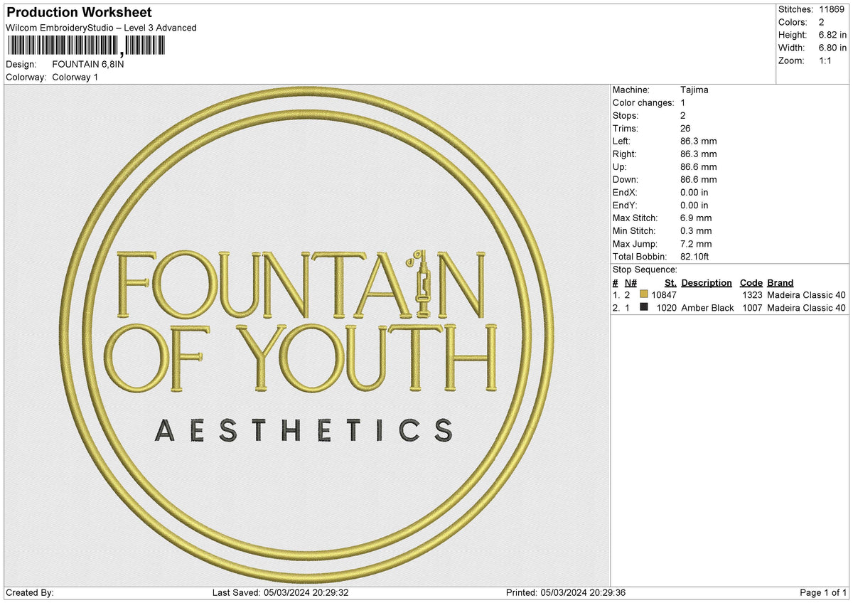This screenshot has width=853, height=603.
Task: Click the Right value 86.3 mm
Action: point(699,154)
